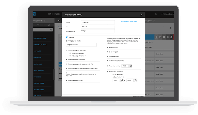Select Manufacturier in sidebar
Viewport: 198px width, 115px height.
click(x=39, y=83)
